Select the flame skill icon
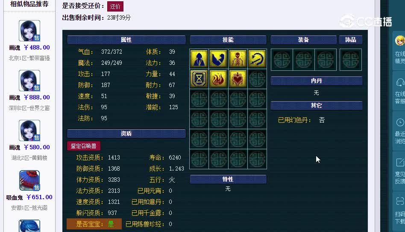The image size is (405, 232). (218, 78)
